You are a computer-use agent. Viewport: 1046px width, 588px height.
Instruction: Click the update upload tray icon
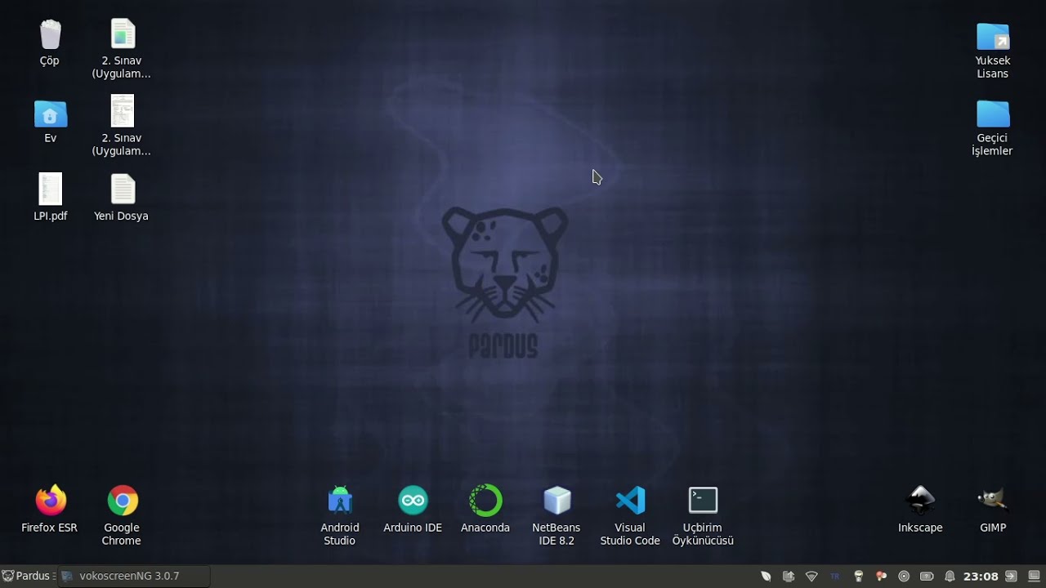[x=789, y=576]
